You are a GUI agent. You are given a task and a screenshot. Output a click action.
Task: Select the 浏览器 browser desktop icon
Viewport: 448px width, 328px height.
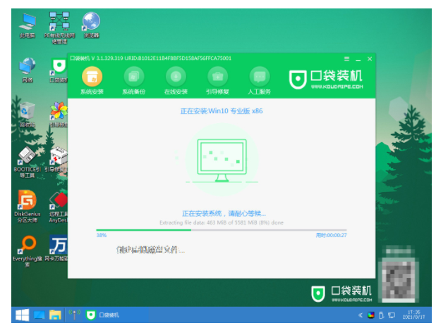pyautogui.click(x=91, y=25)
